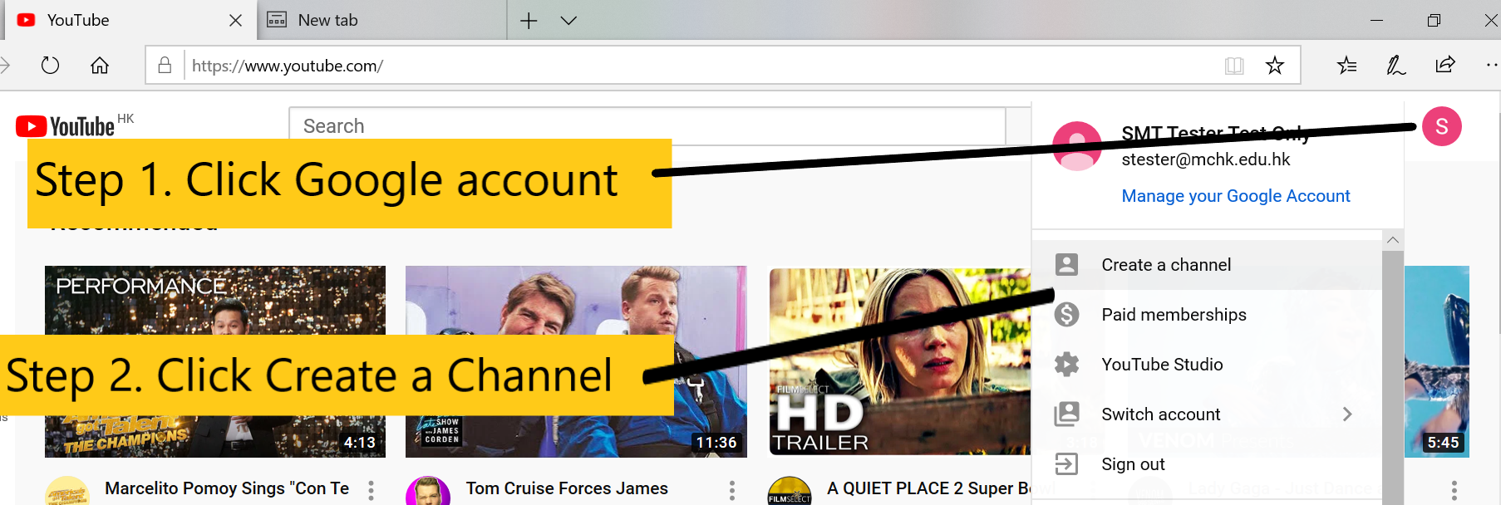Open Manage your Google Account link
Viewport: 1501px width, 505px height.
click(1236, 196)
